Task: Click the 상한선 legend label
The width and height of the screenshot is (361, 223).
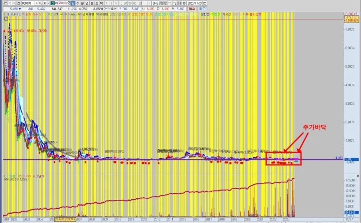Action: [205, 14]
